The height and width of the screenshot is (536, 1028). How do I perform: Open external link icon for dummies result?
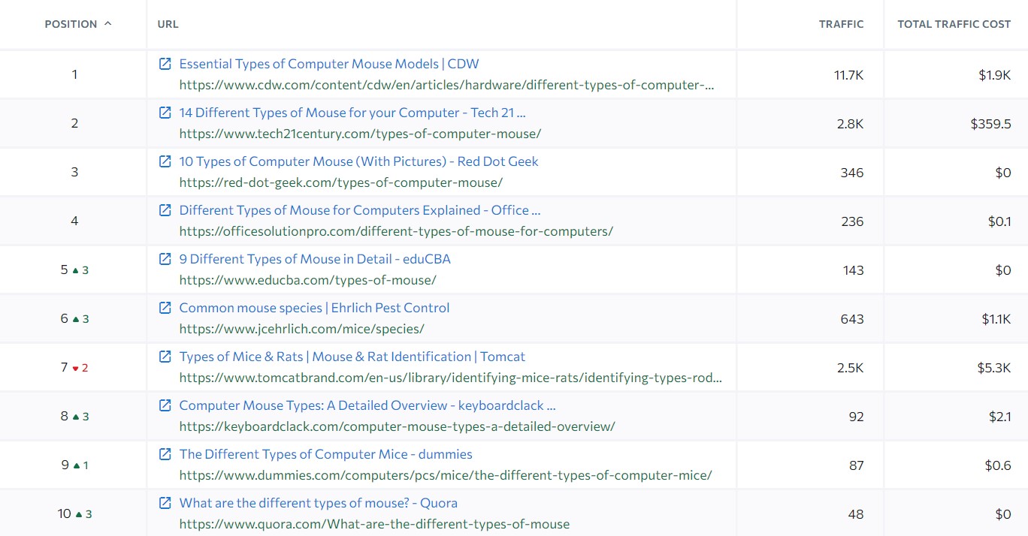click(x=165, y=454)
